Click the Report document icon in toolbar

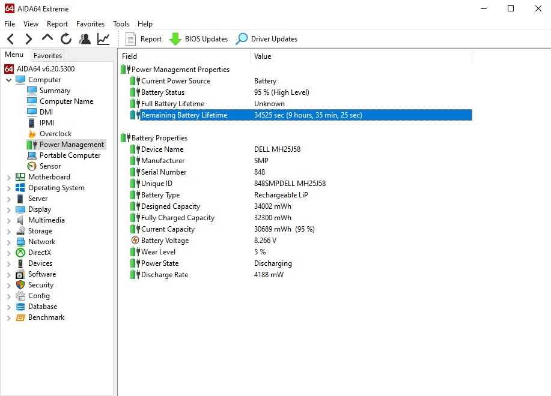pyautogui.click(x=130, y=39)
